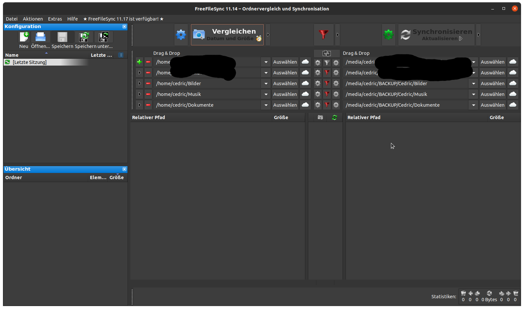Remove the Bilder folder pair
Screen dimensions: 524x309
148,84
